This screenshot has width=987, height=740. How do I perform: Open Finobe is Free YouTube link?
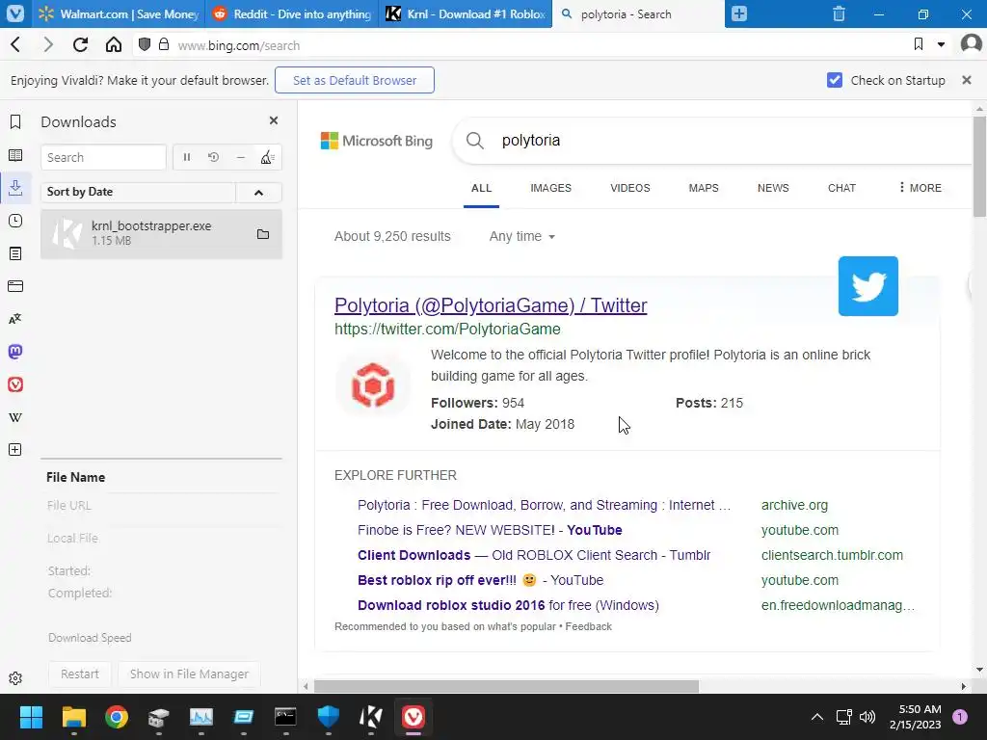click(490, 530)
